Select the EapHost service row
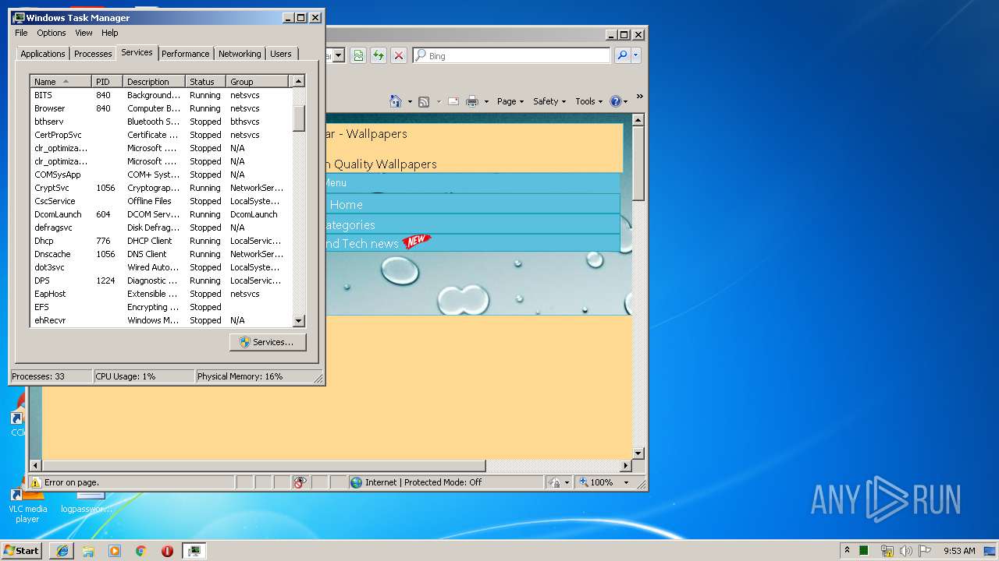The width and height of the screenshot is (999, 561). 161,294
